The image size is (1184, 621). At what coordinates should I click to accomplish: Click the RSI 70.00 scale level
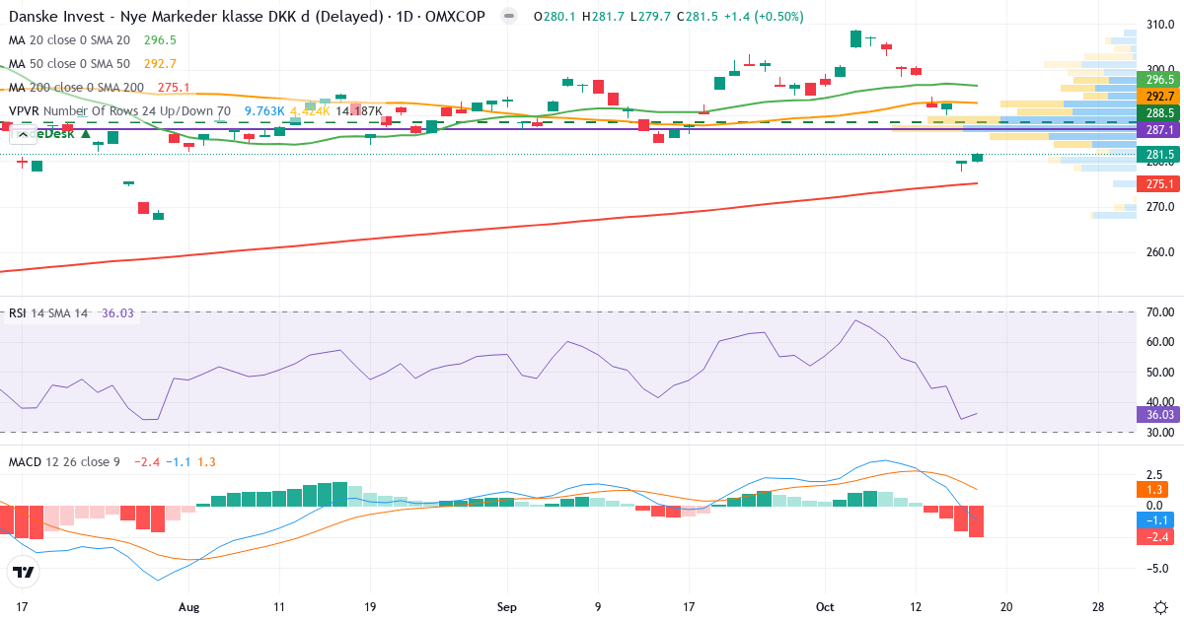point(1159,312)
